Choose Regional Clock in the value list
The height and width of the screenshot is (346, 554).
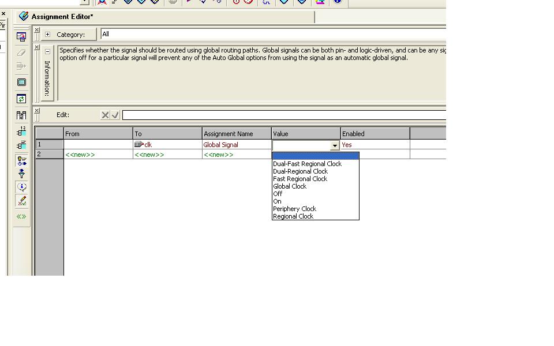point(293,216)
